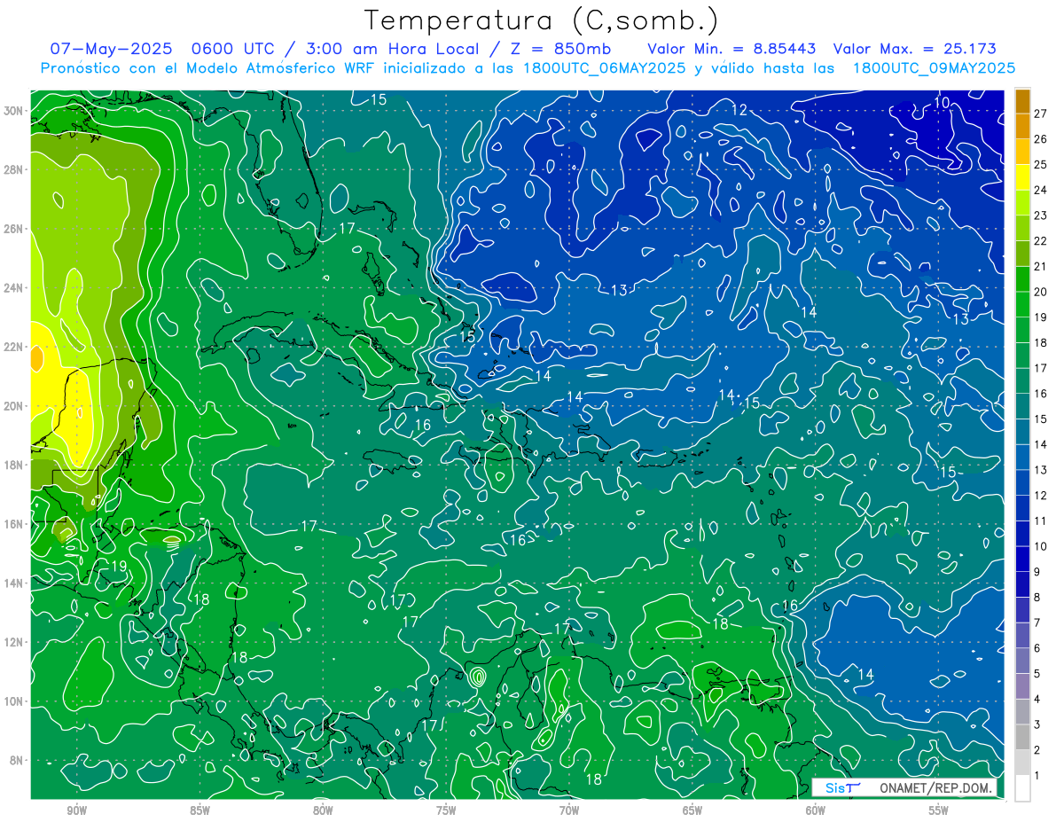Click 'Valor Min. = 8.85443' readout

pyautogui.click(x=731, y=50)
